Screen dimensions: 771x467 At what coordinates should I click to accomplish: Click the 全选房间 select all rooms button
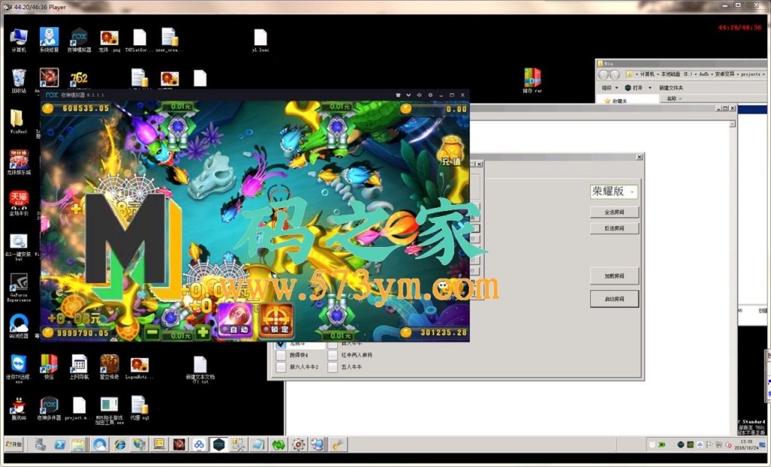pos(614,212)
